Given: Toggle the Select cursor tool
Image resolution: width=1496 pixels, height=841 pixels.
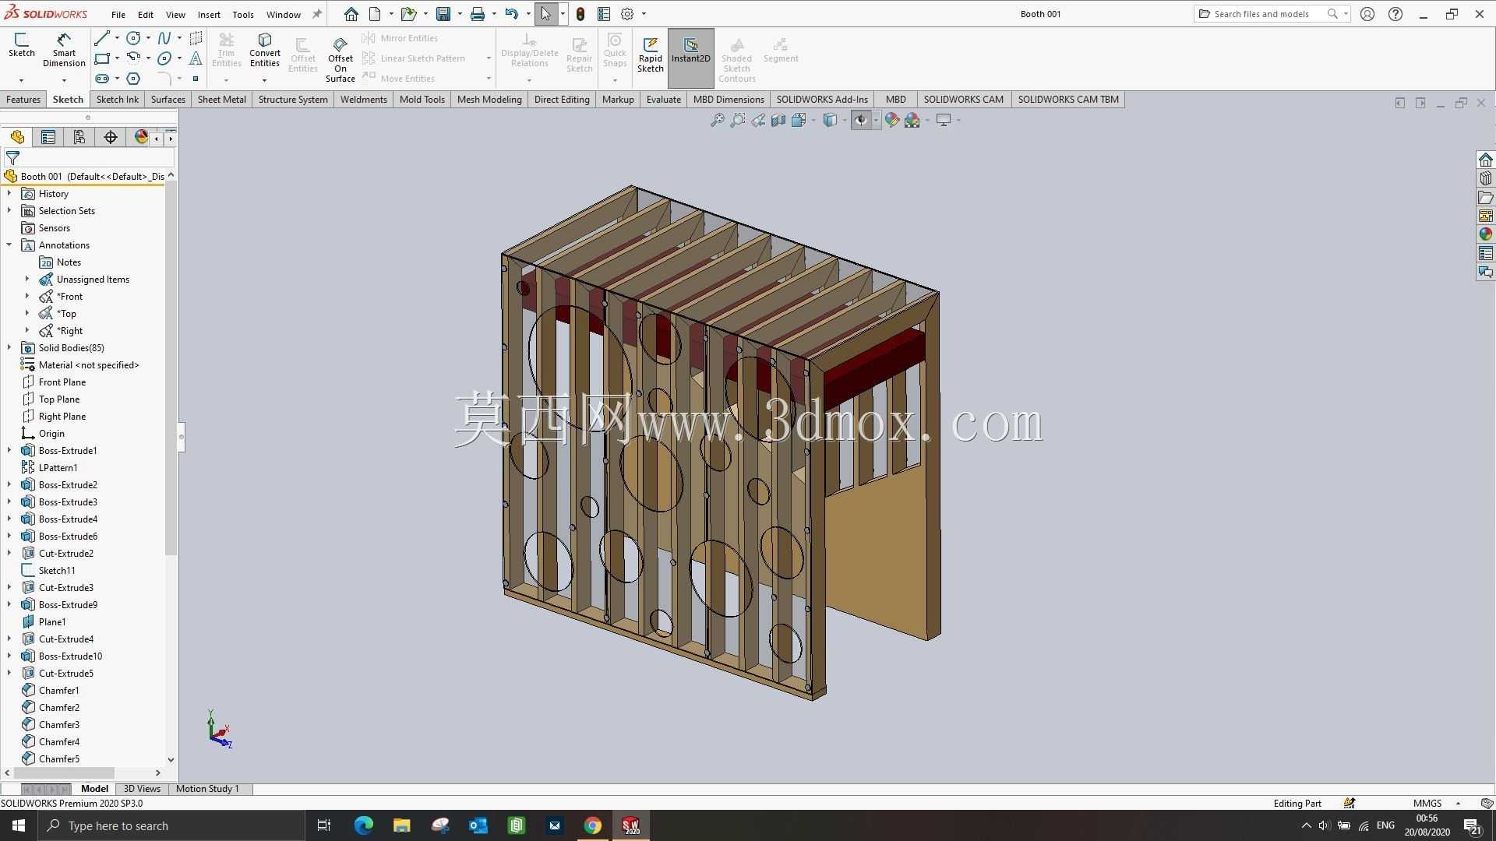Looking at the screenshot, I should (545, 14).
